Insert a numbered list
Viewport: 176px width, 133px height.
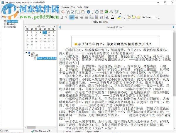92,17
